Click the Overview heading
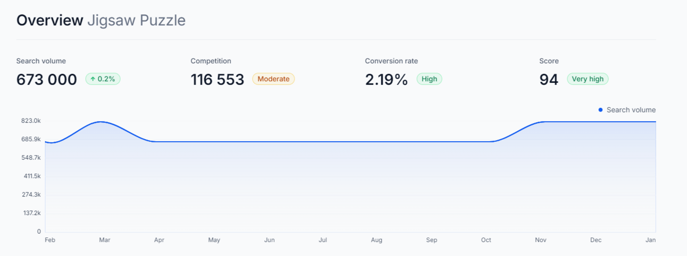The image size is (687, 256). (49, 20)
